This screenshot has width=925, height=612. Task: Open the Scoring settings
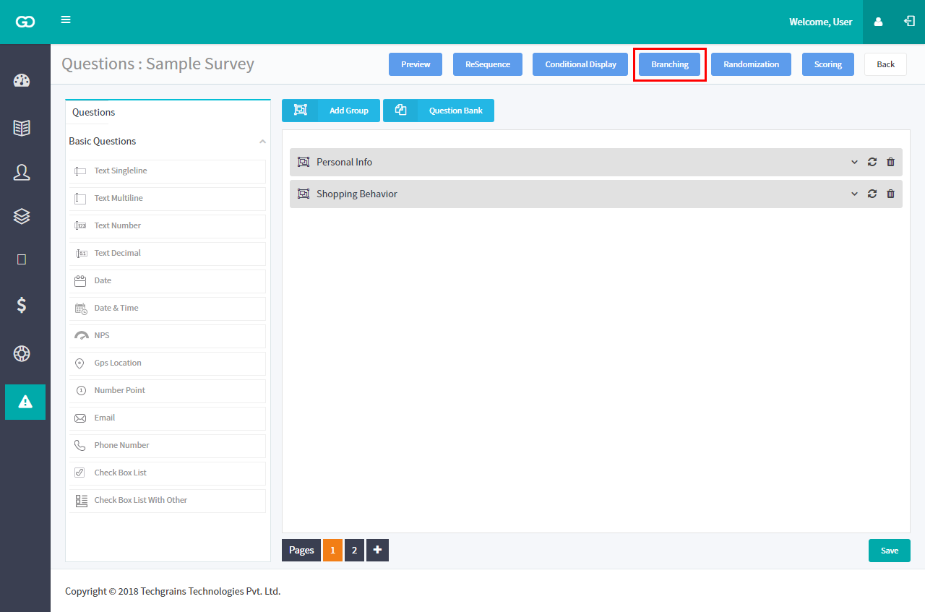(828, 64)
